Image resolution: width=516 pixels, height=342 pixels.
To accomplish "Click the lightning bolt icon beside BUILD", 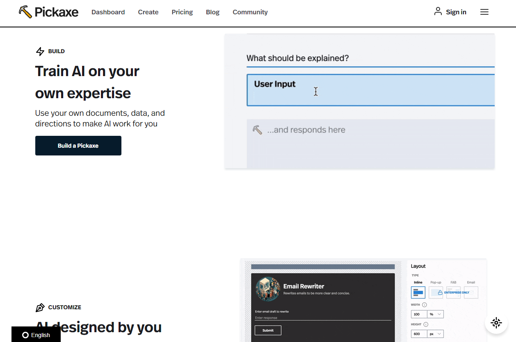I will point(40,52).
